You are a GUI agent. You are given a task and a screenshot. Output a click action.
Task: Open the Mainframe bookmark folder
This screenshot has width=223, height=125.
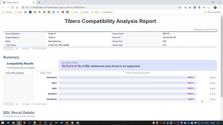(107, 12)
